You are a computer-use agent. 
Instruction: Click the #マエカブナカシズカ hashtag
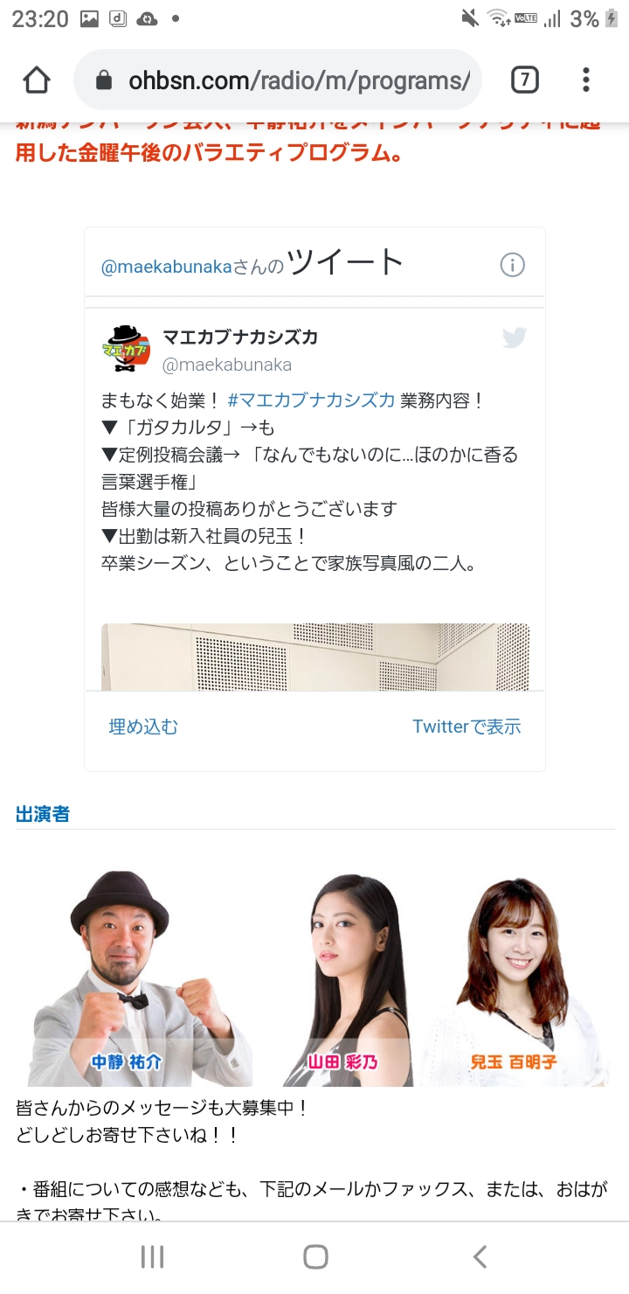coord(311,401)
